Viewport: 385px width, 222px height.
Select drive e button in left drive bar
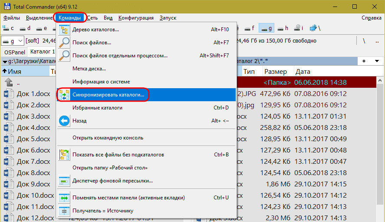tap(42, 28)
